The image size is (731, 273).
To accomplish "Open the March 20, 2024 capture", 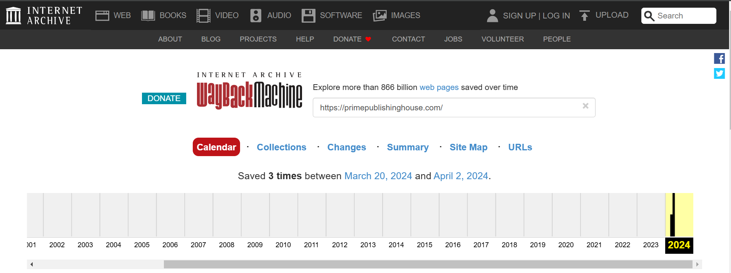I will tap(378, 176).
